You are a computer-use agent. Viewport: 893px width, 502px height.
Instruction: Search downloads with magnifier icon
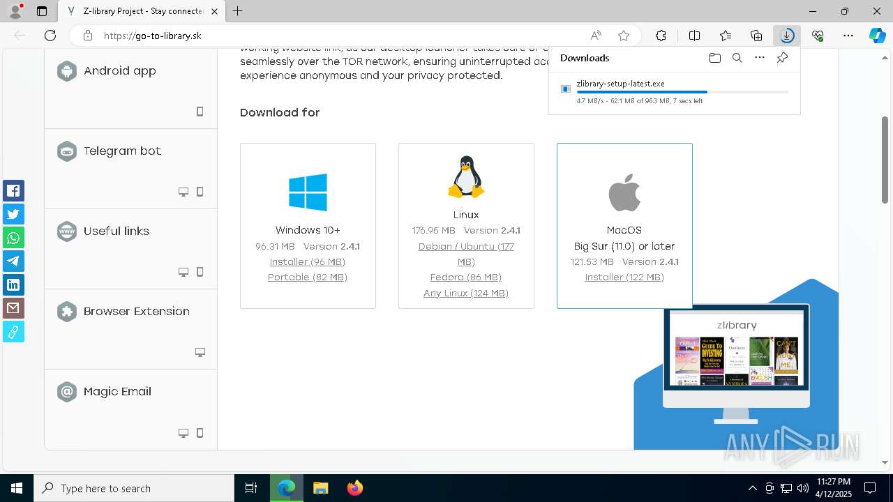point(737,58)
